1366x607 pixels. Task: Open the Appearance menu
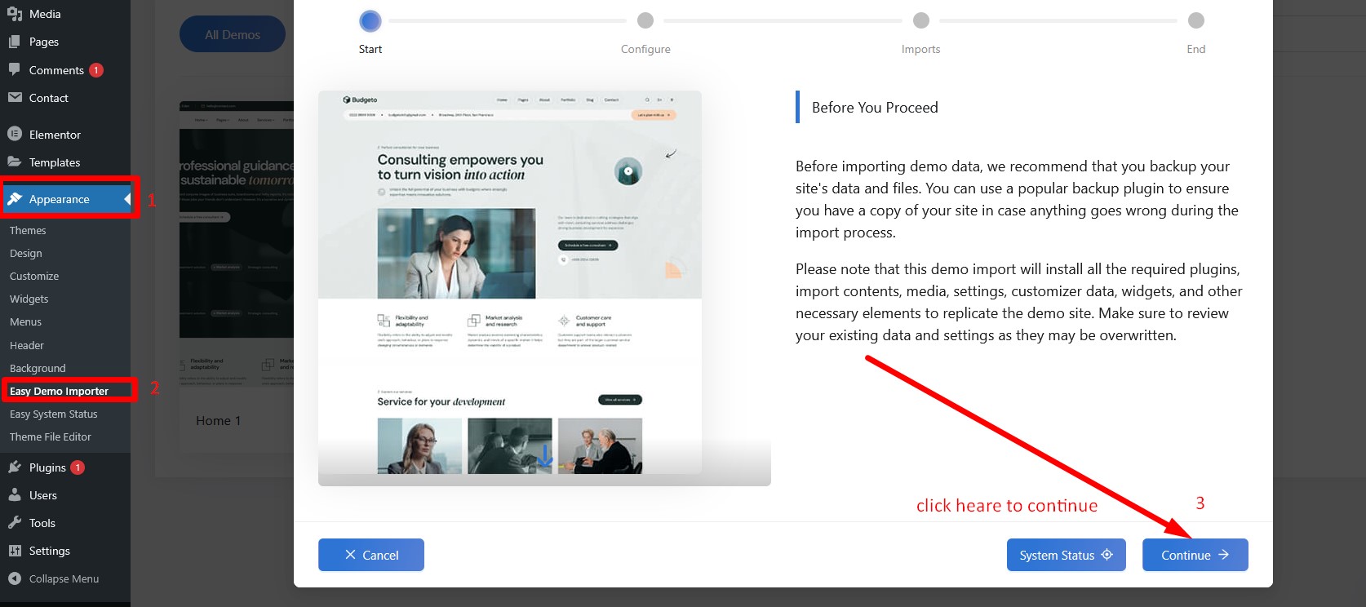pos(59,199)
